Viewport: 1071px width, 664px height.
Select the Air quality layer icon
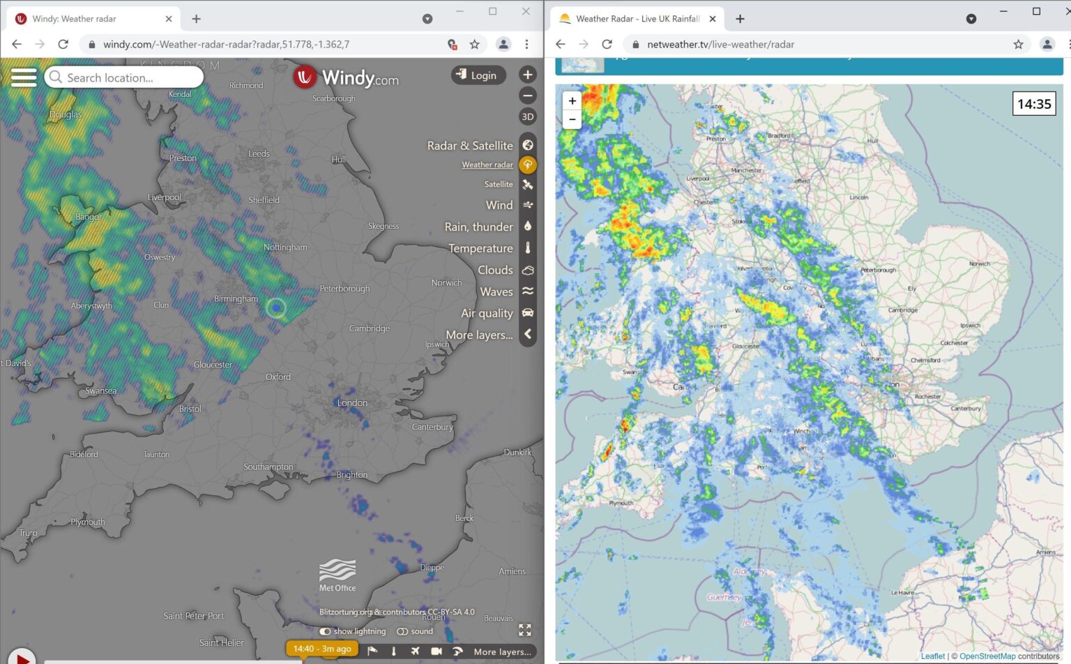[x=528, y=313]
